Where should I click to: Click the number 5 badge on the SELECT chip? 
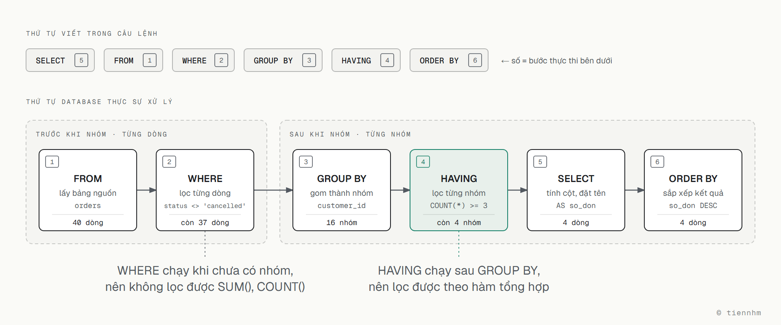(81, 60)
